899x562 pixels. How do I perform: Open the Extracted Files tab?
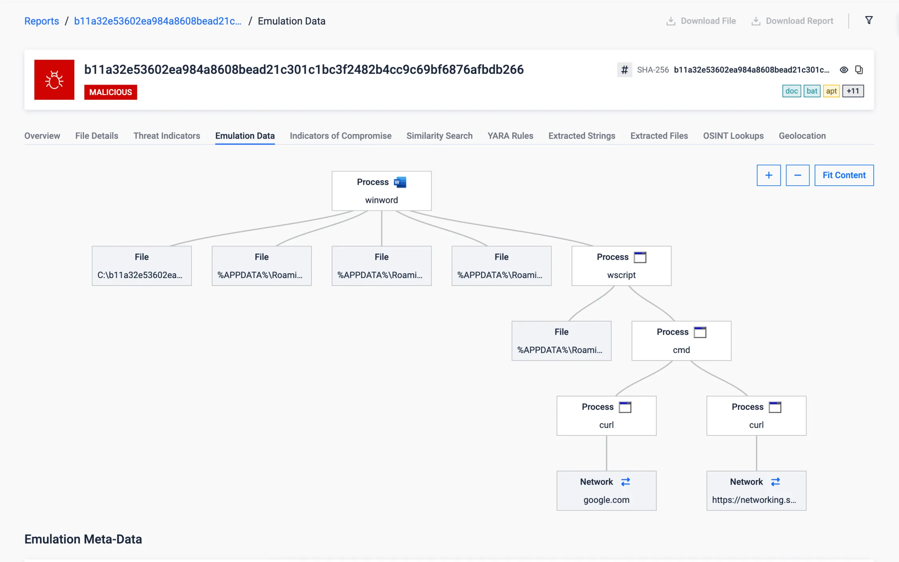(x=659, y=136)
